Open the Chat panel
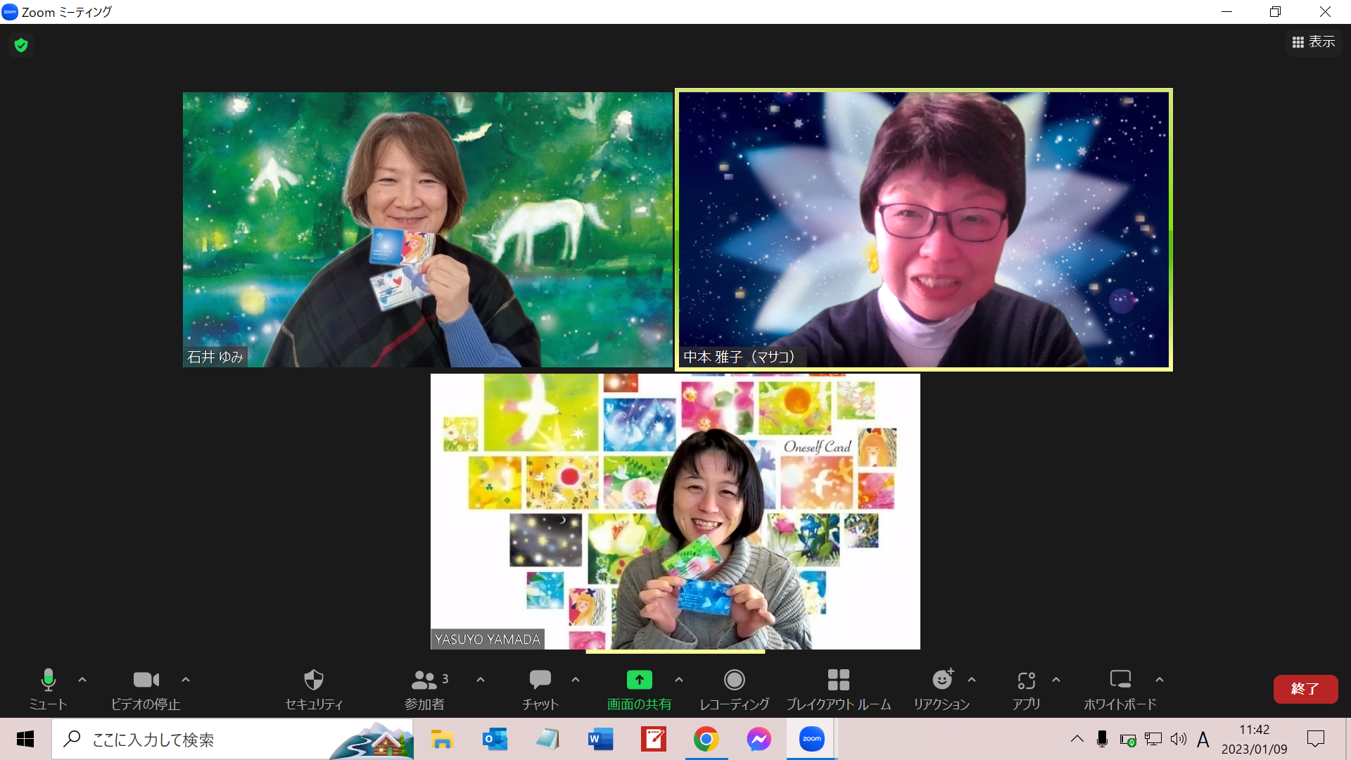Screen dimensions: 1351x760 coord(540,688)
